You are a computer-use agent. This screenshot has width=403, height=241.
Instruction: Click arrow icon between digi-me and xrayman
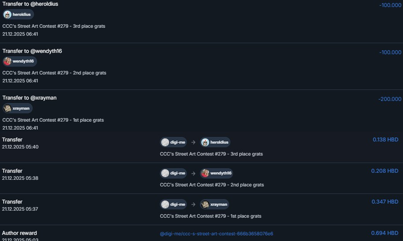[193, 204]
